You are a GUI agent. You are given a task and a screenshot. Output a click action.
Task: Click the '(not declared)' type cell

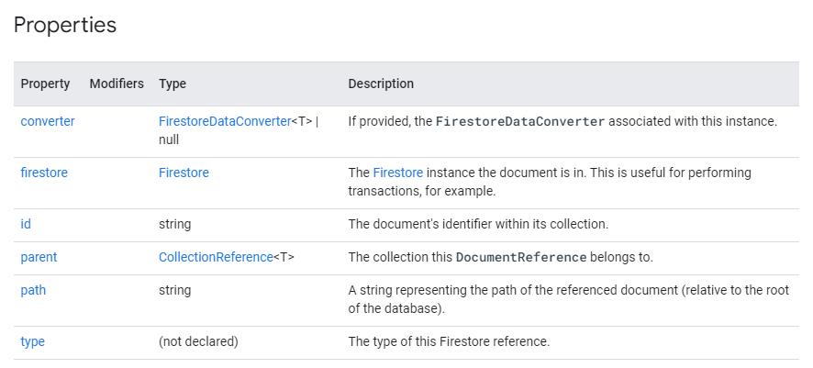point(198,341)
